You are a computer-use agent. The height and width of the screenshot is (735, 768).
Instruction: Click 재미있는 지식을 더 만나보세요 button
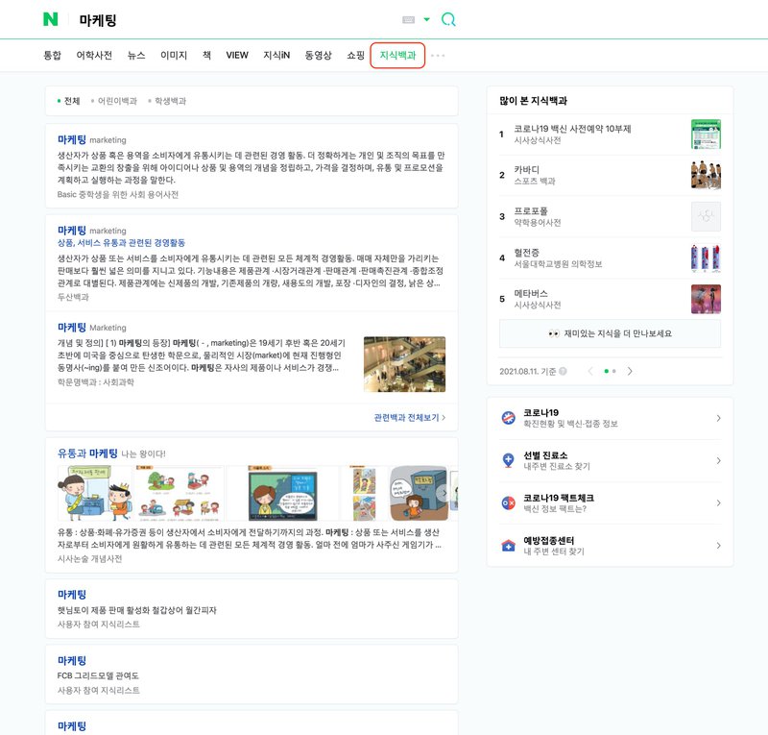click(610, 333)
